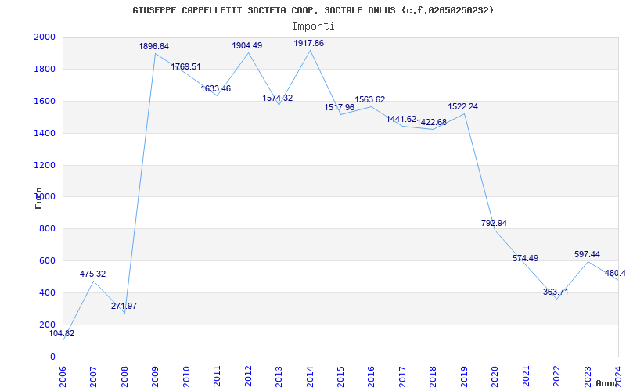Image resolution: width=626 pixels, height=391 pixels.
Task: Select the 2006 year axis label
Action: click(x=63, y=375)
